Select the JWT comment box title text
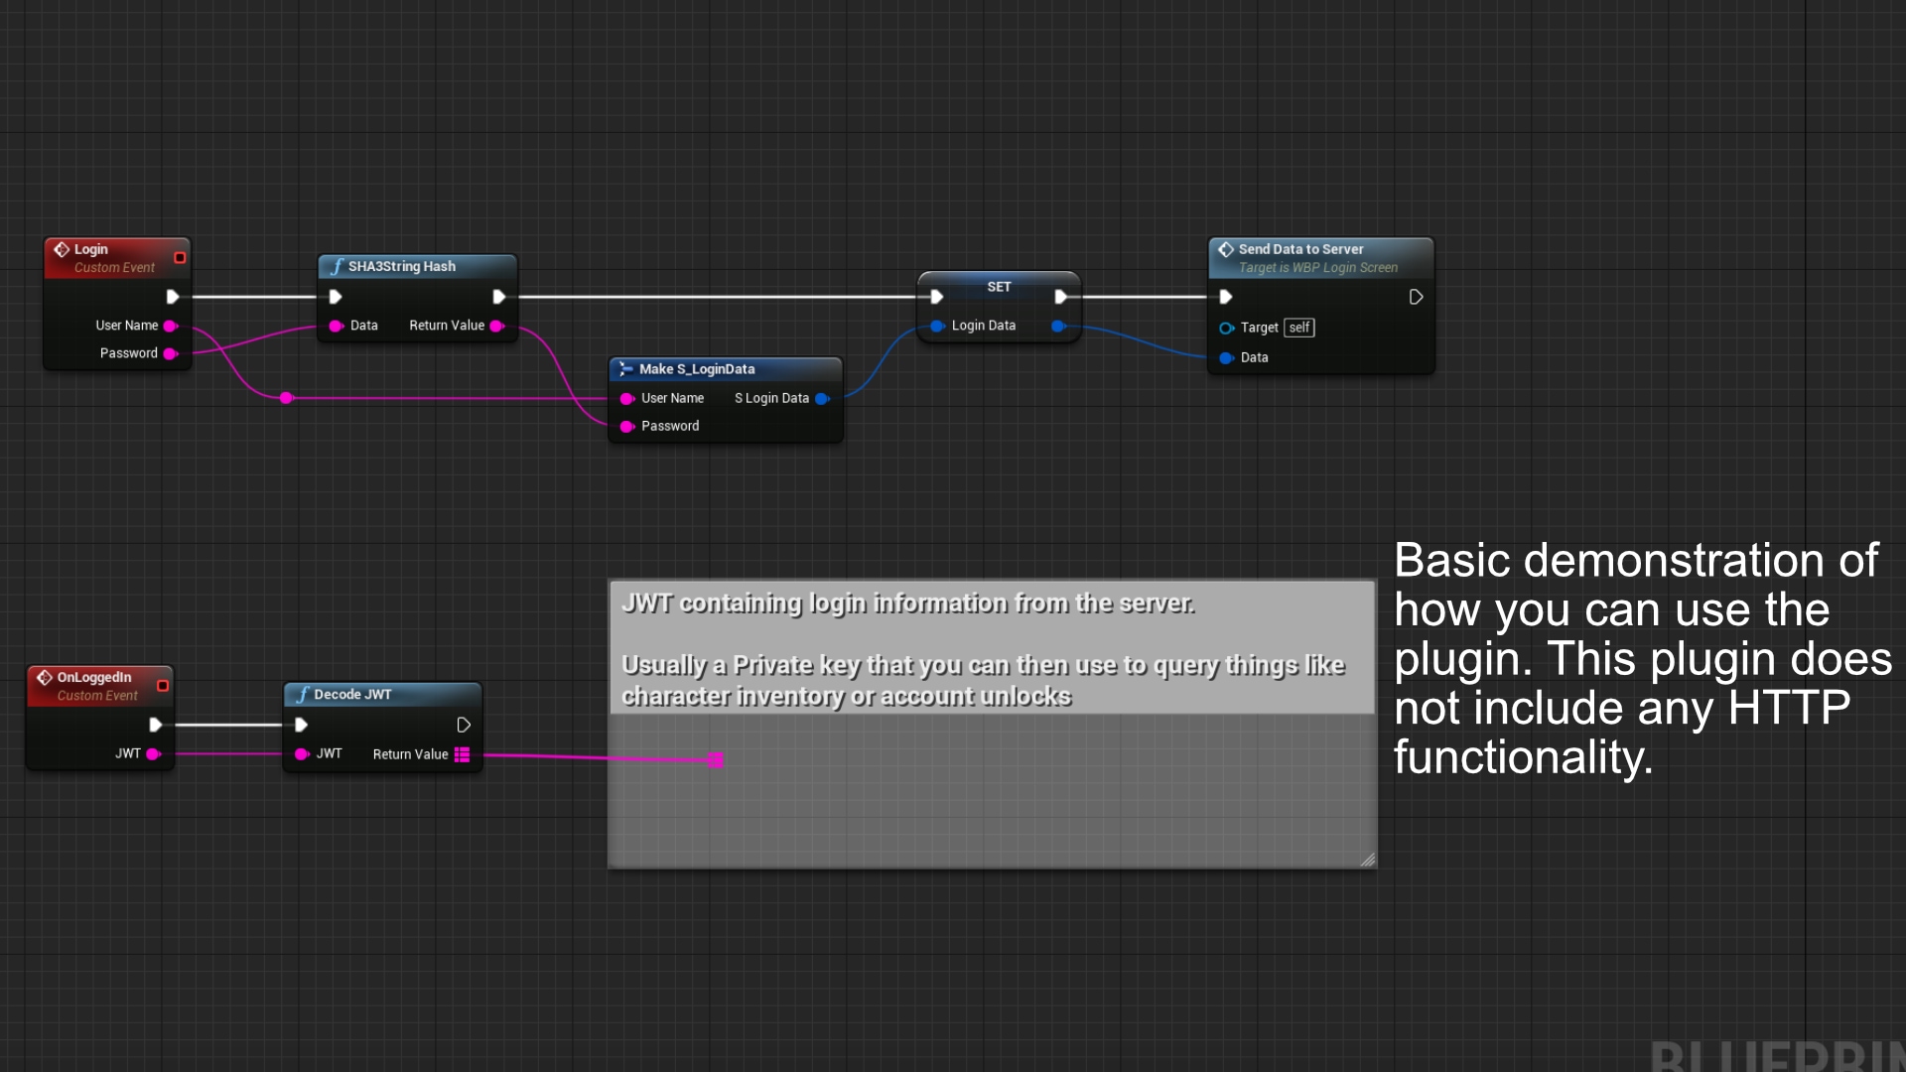Viewport: 1906px width, 1072px height. [908, 603]
